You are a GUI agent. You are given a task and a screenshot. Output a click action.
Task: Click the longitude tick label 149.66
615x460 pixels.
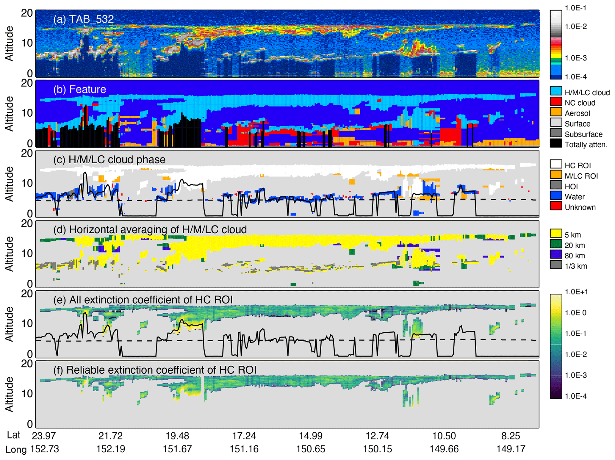pyautogui.click(x=444, y=449)
